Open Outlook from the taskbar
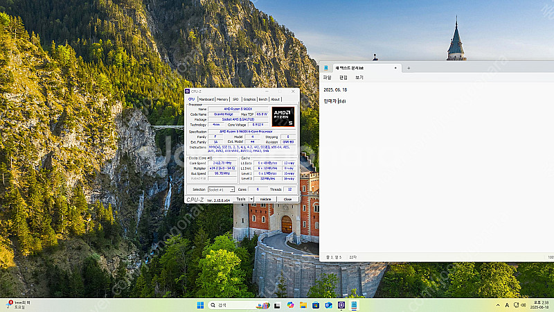 point(328,305)
